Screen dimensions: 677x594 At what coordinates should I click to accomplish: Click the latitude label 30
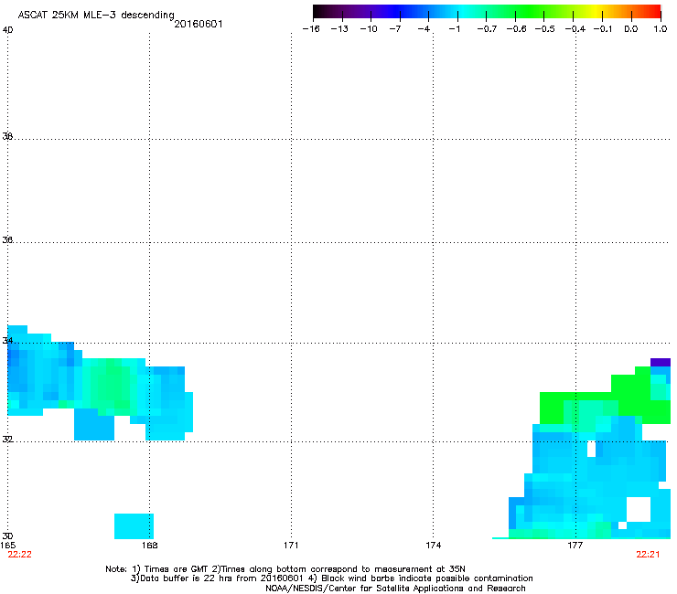(7, 536)
